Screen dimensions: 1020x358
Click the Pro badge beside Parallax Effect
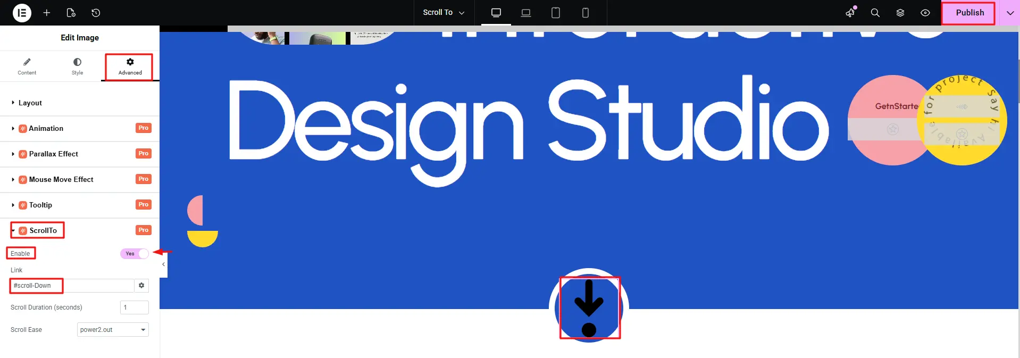[144, 154]
